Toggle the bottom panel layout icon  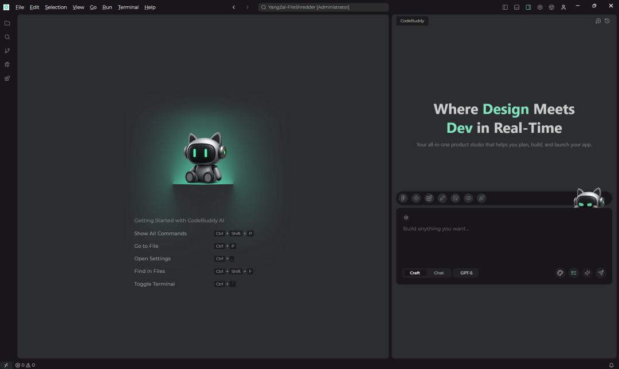(x=516, y=7)
